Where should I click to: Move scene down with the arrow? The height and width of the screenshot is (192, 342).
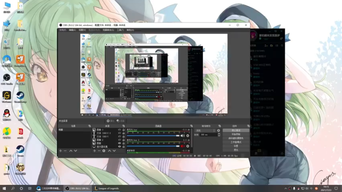coord(76,151)
